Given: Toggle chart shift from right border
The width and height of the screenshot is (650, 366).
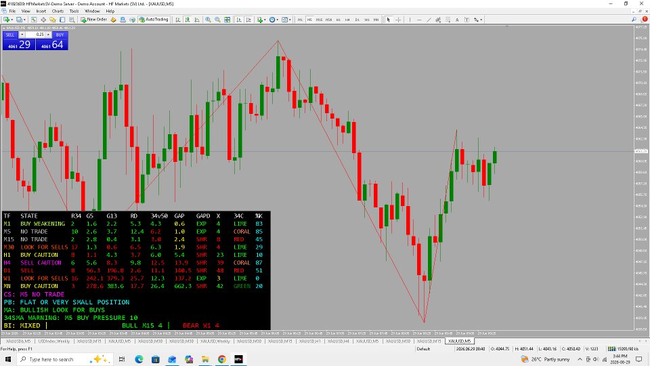Looking at the screenshot, I should tap(248, 20).
